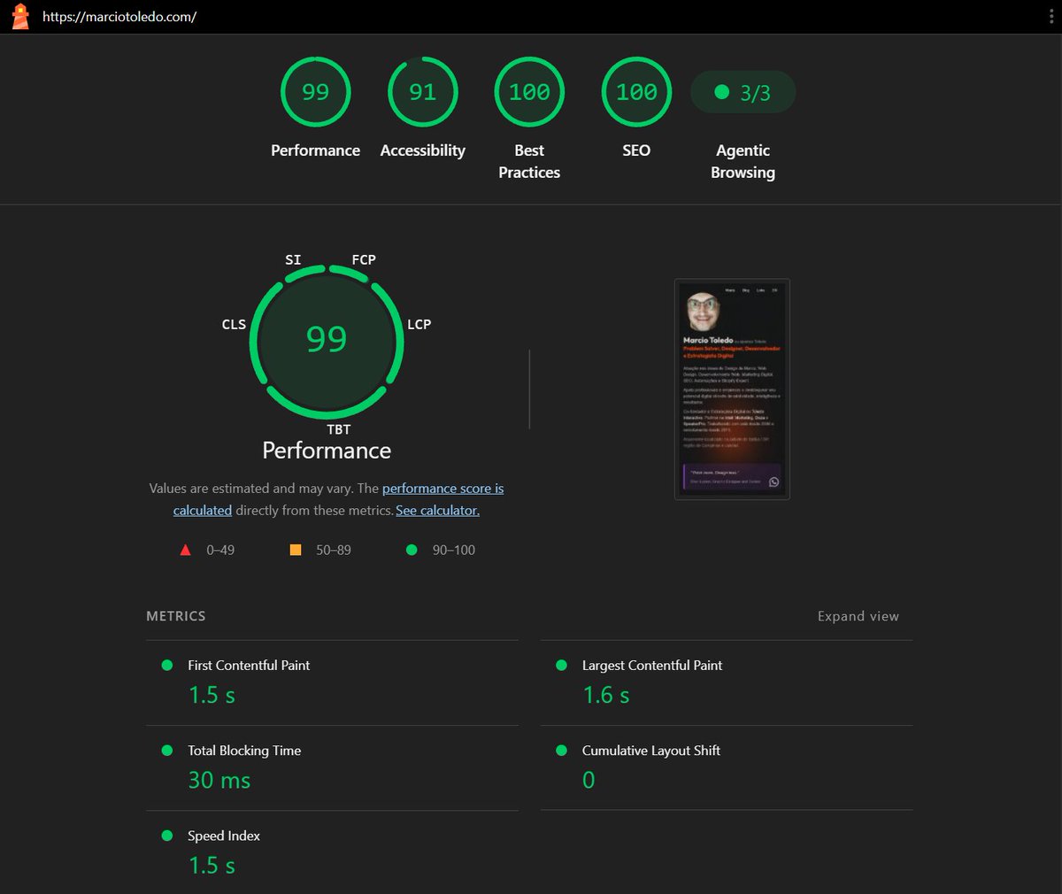Click green status dot beside First Contentful Paint
This screenshot has height=894, width=1062.
coord(167,665)
